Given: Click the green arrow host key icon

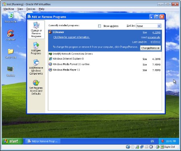Looking at the screenshot, I should coord(162,147).
